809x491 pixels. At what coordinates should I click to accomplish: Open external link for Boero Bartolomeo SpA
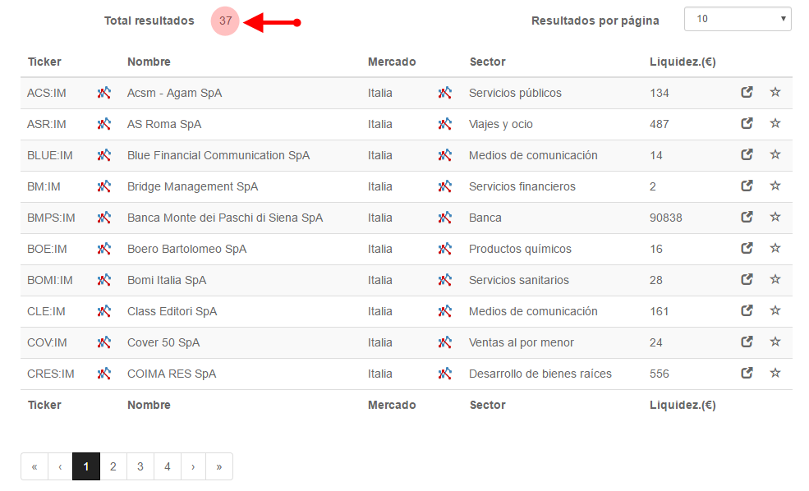747,249
